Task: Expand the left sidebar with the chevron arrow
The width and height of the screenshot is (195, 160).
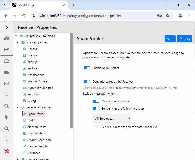Action: (6, 27)
